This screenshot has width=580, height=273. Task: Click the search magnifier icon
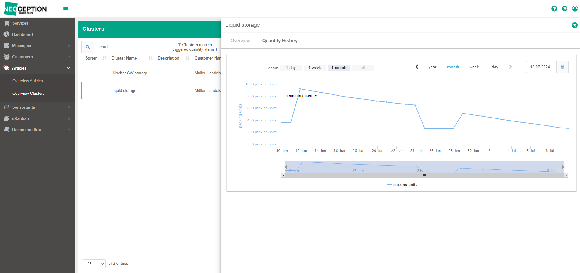pos(88,47)
